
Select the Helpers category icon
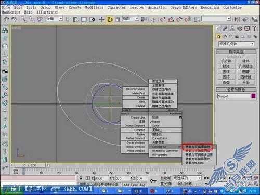coord(243,37)
